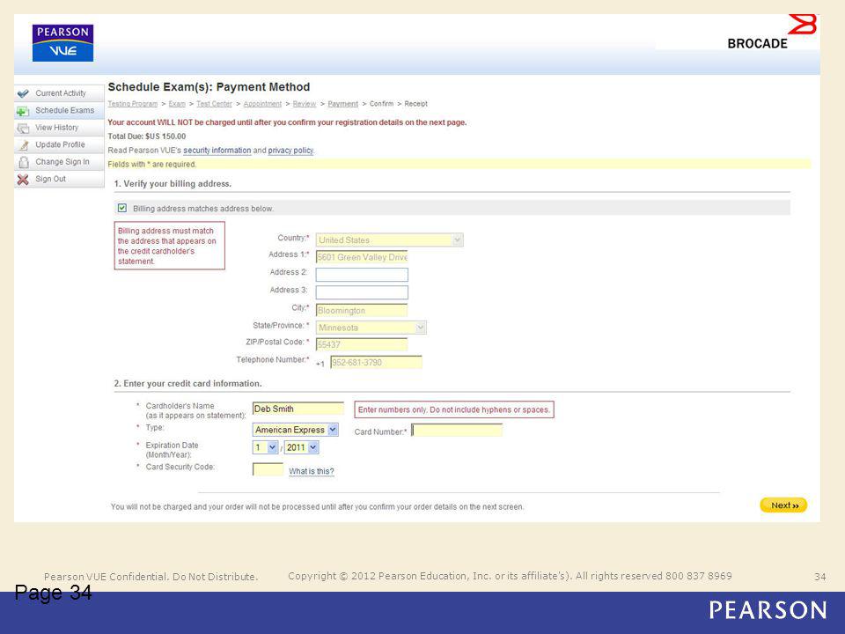845x634 pixels.
Task: Open Change Sign In menu item
Action: (x=59, y=162)
